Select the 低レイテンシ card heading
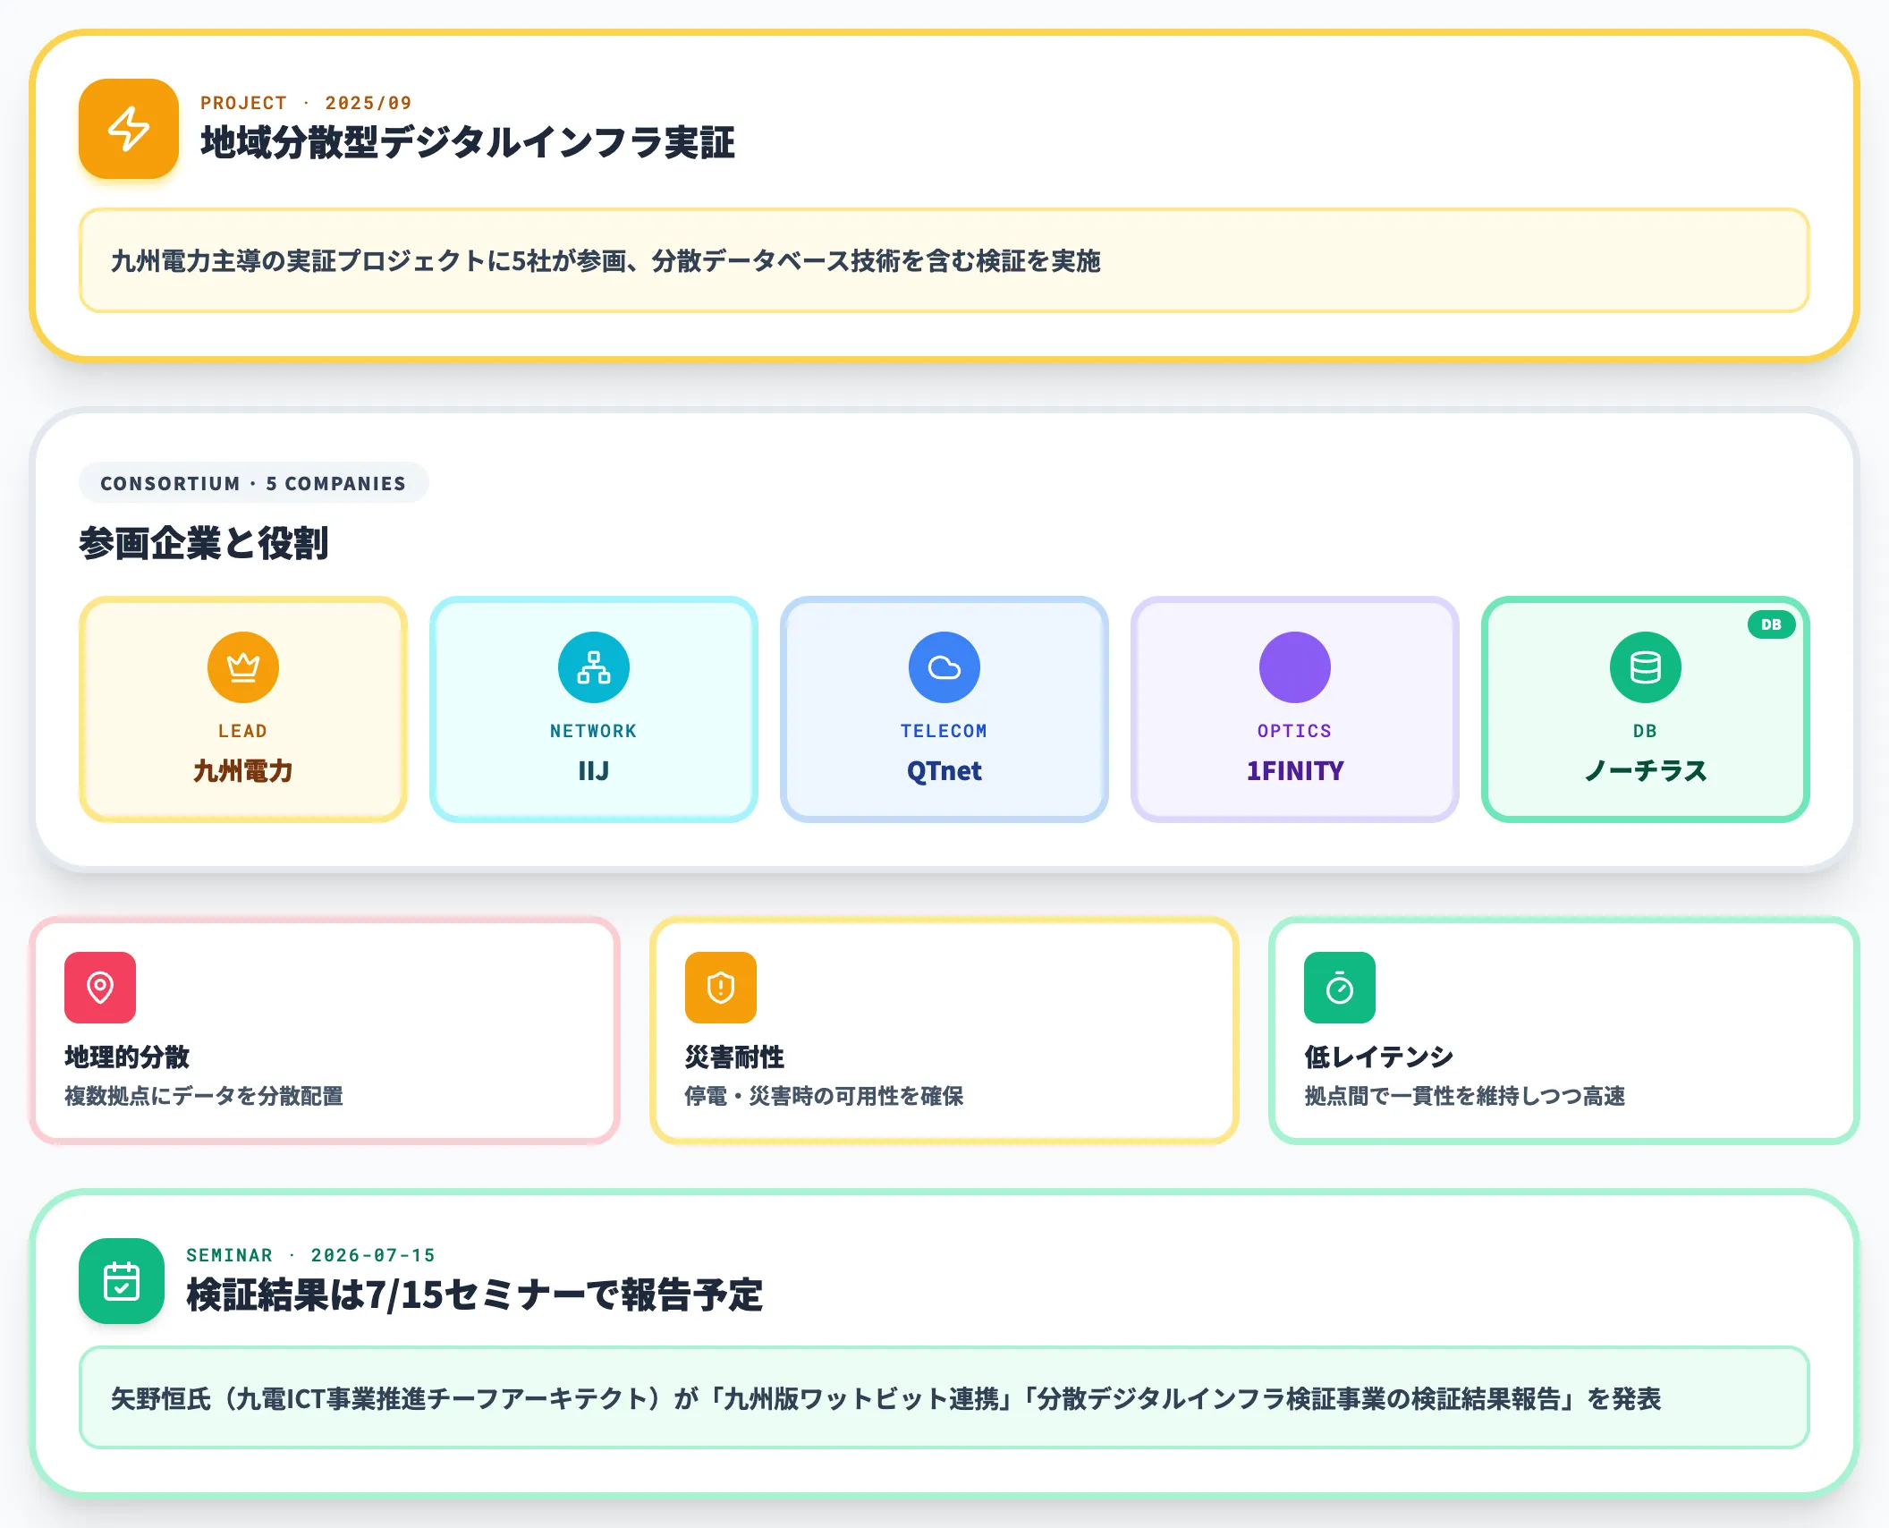 pos(1378,1057)
